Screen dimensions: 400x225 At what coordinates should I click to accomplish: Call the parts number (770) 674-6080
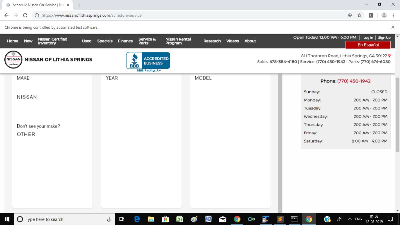tap(375, 62)
